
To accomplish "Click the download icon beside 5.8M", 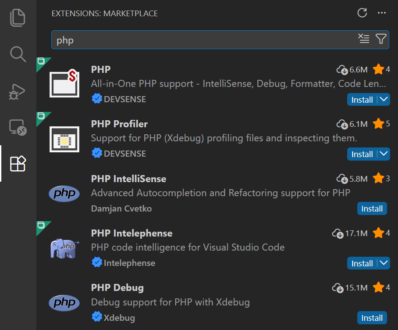I will [x=342, y=179].
